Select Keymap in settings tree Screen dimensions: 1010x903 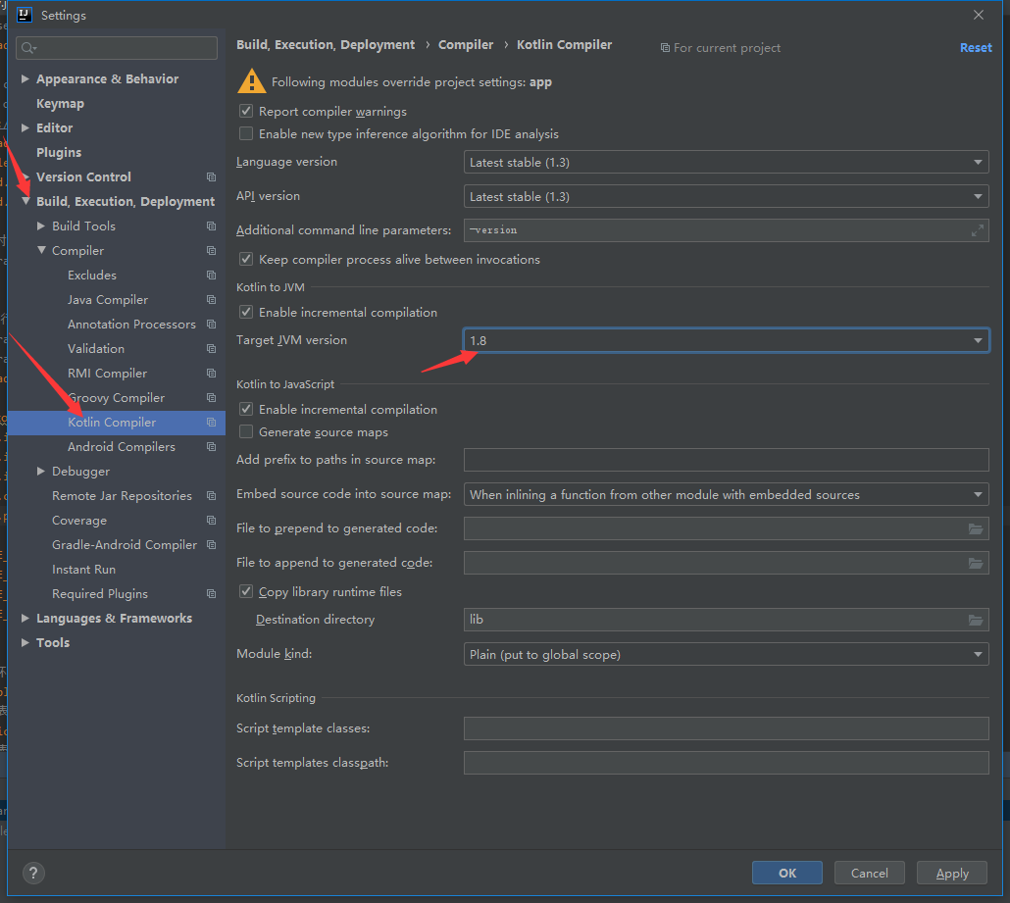pyautogui.click(x=60, y=104)
